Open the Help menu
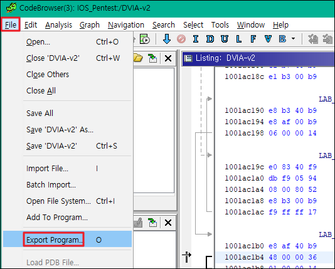This screenshot has width=335, height=269. pyautogui.click(x=280, y=24)
